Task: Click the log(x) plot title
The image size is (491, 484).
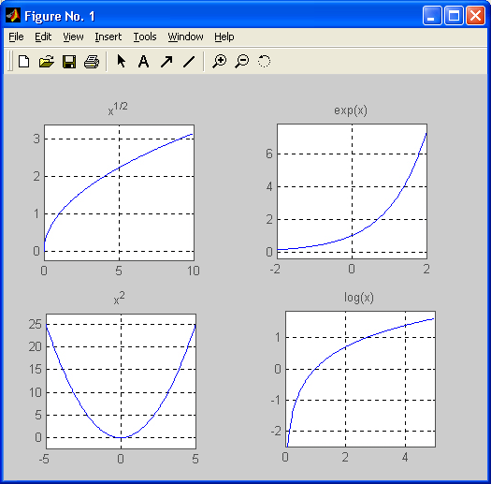Action: click(x=359, y=298)
